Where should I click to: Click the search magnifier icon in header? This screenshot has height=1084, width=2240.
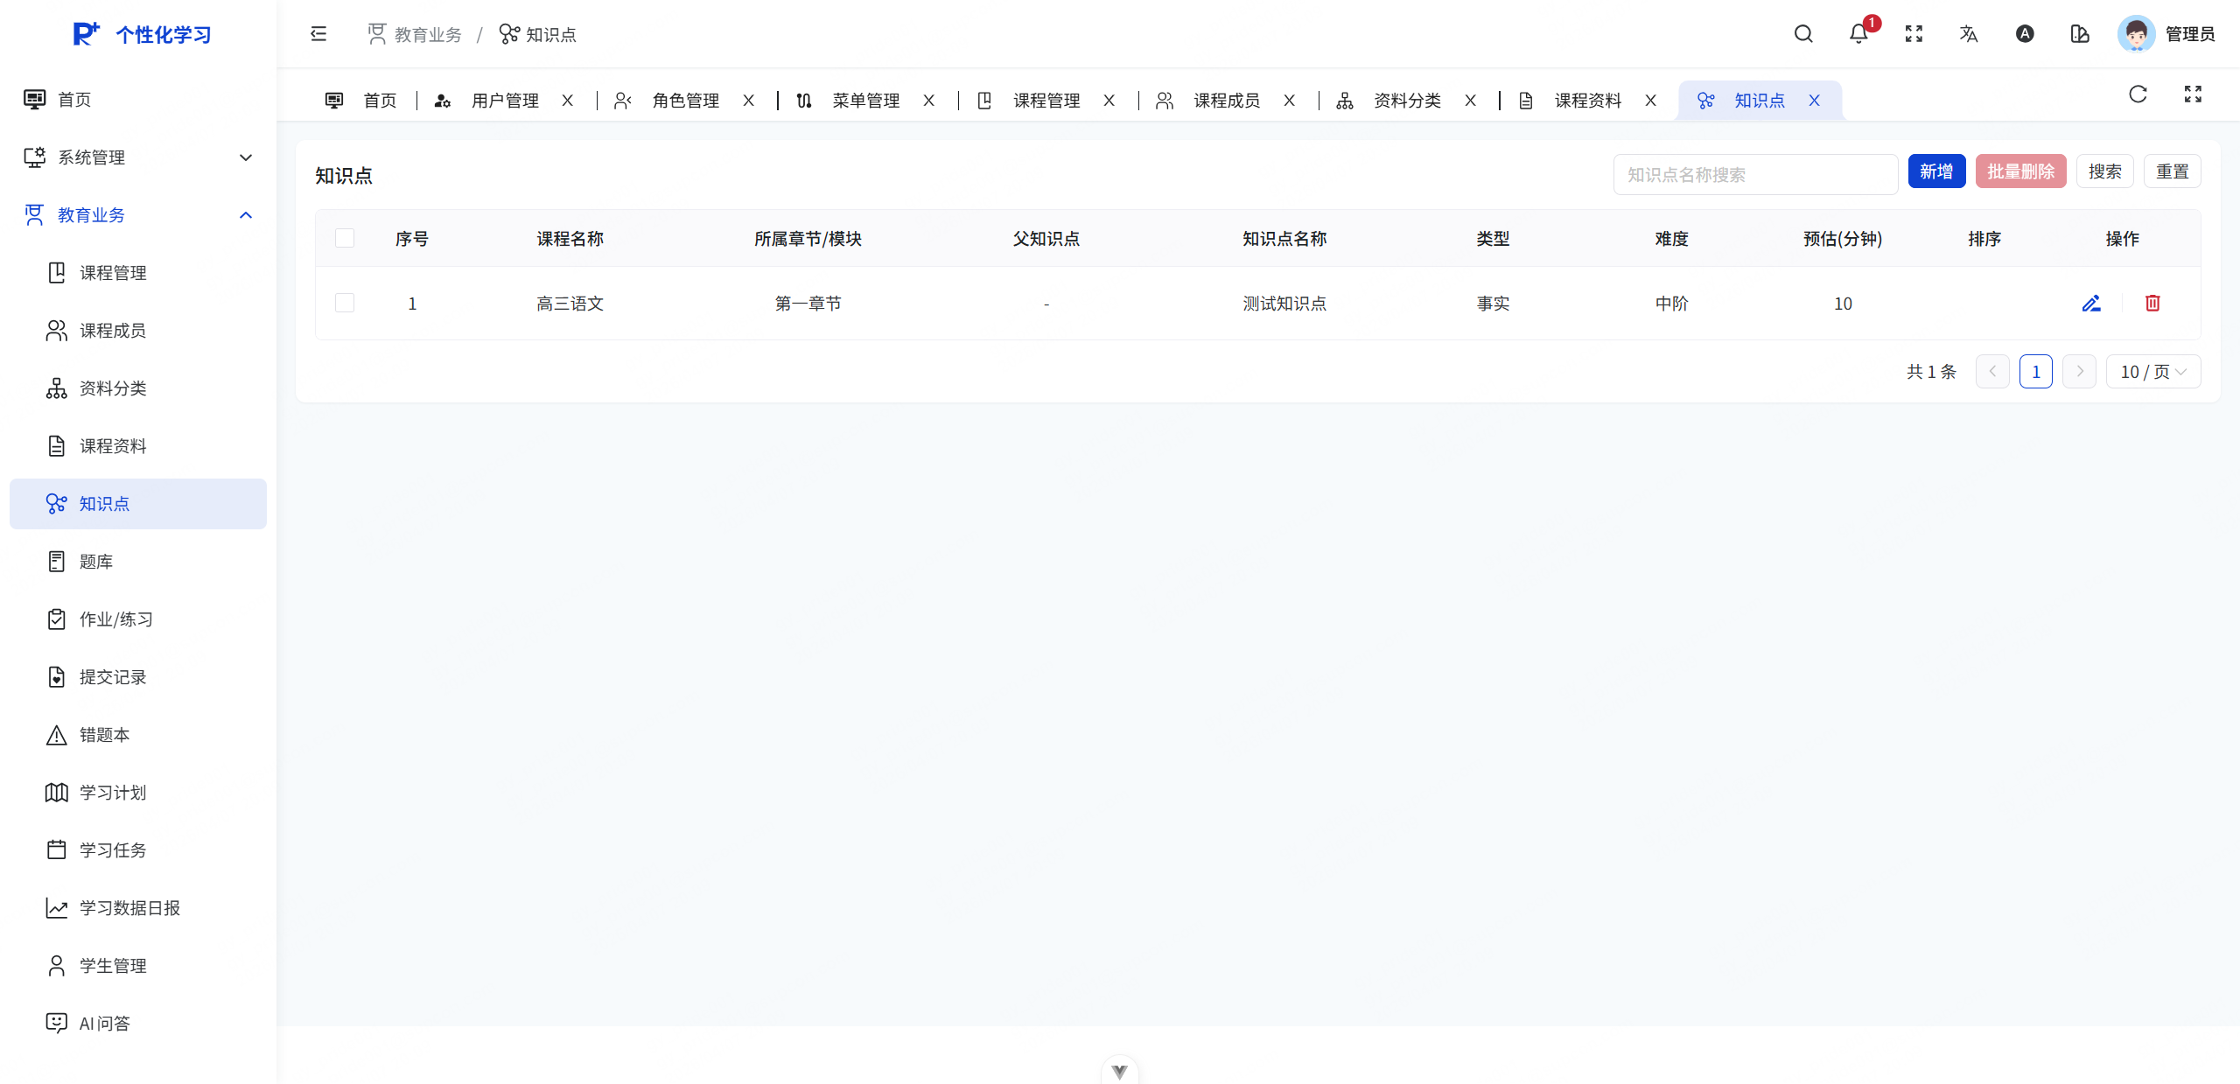1803,34
